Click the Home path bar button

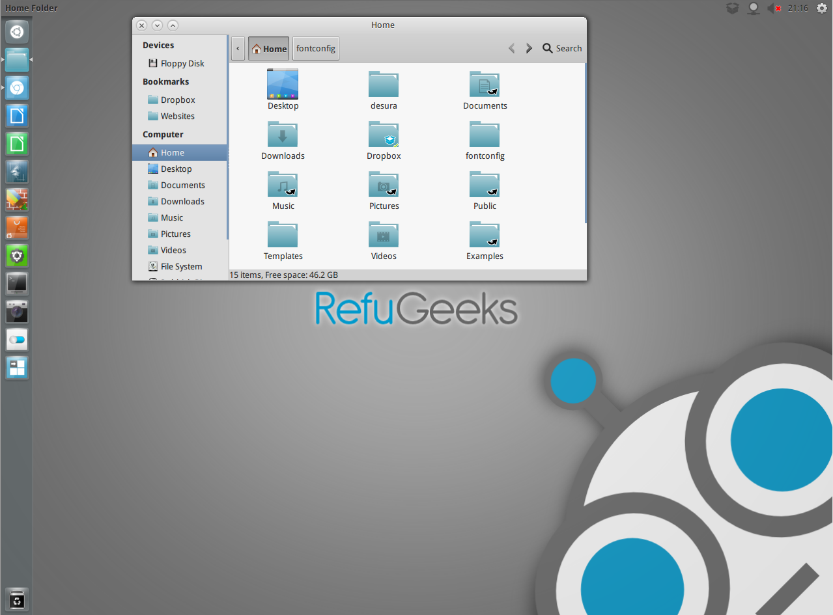click(268, 49)
